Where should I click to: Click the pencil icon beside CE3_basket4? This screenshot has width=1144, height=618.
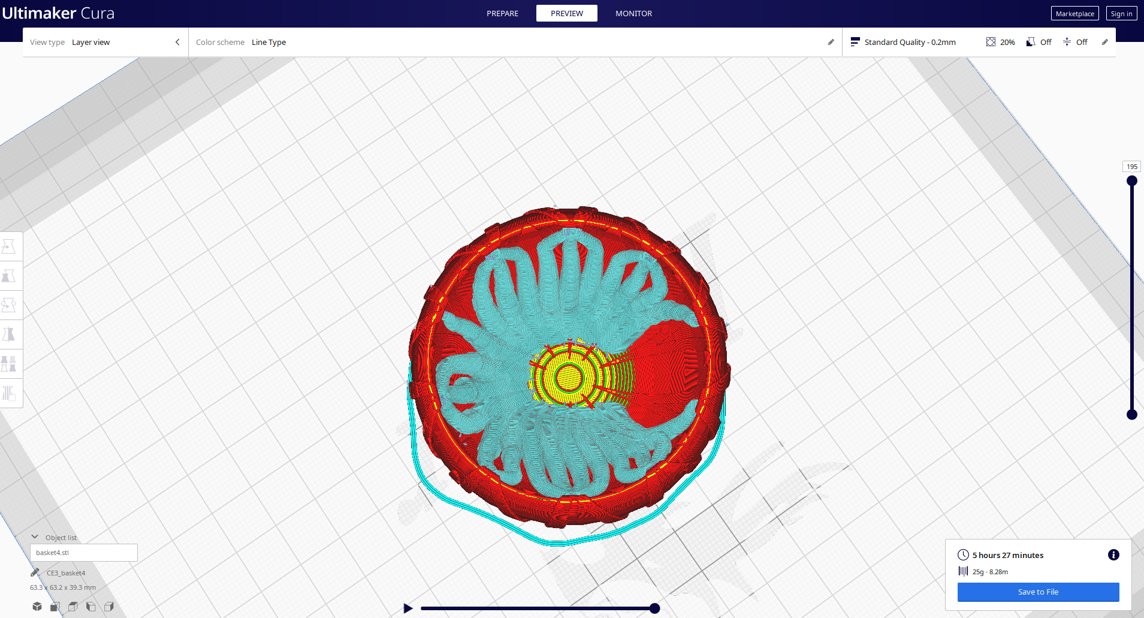(35, 572)
